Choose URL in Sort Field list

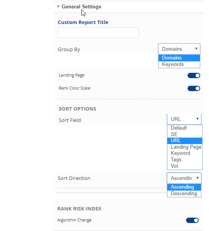185,141
